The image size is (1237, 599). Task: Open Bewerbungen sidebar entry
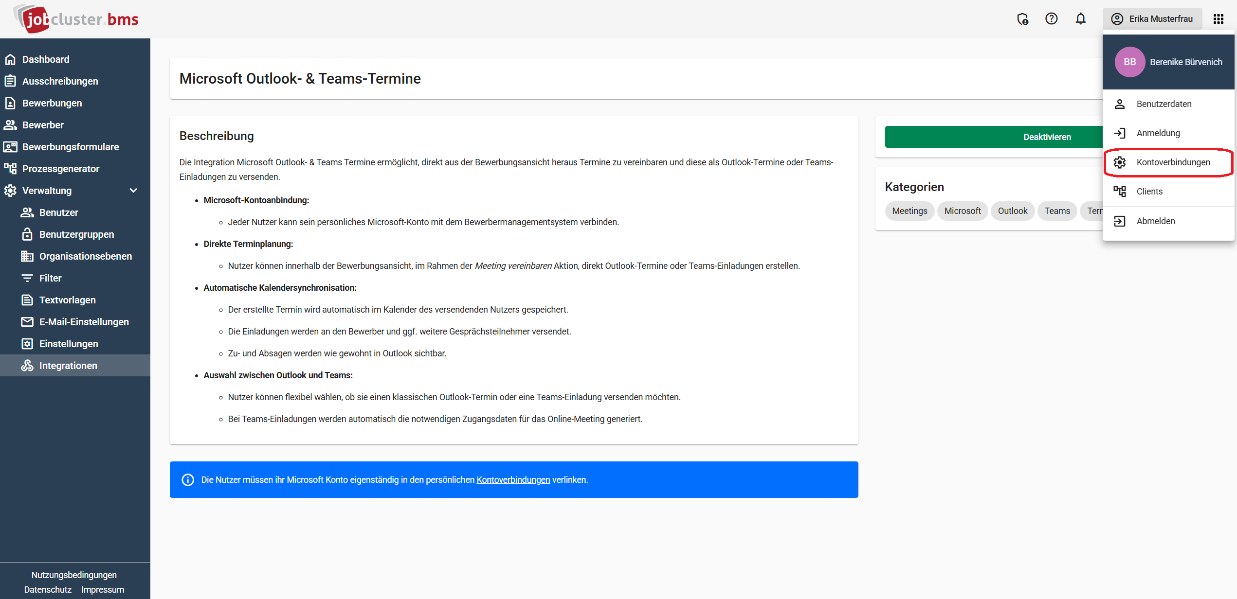[x=75, y=103]
